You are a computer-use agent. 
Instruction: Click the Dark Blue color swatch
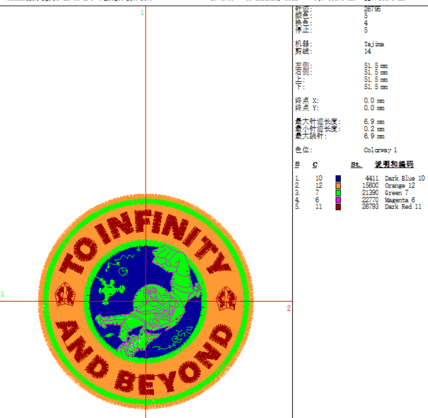[338, 178]
